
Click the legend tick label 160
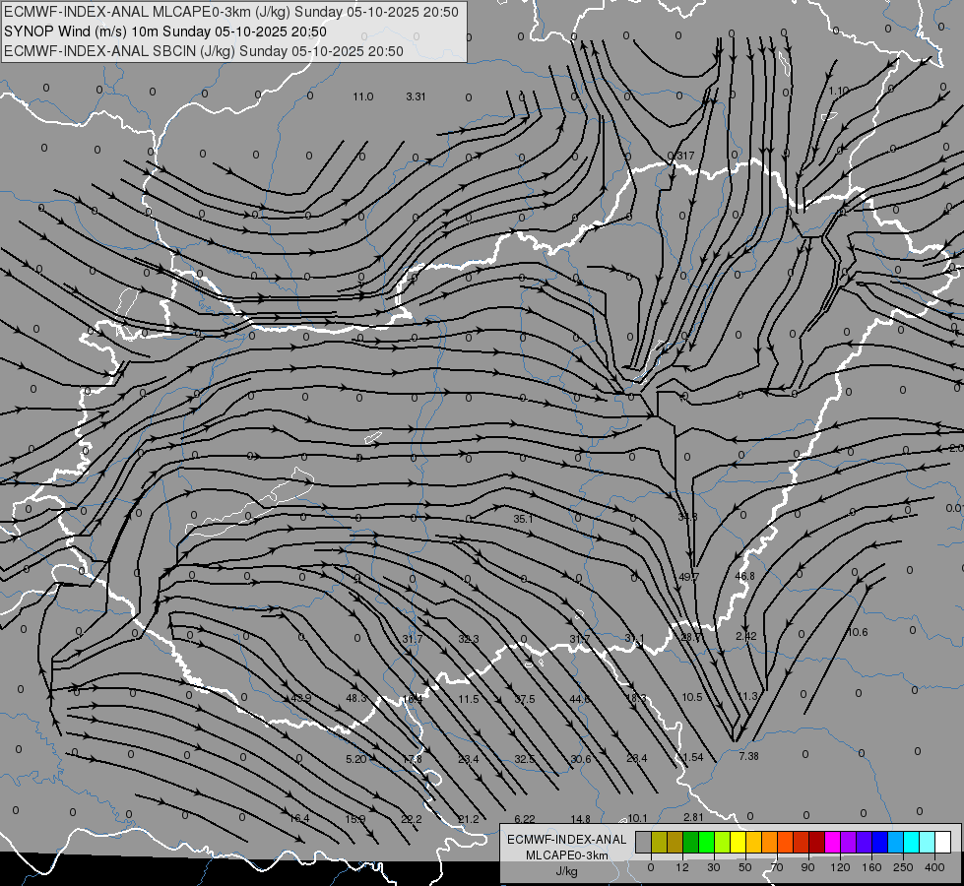[x=871, y=867]
